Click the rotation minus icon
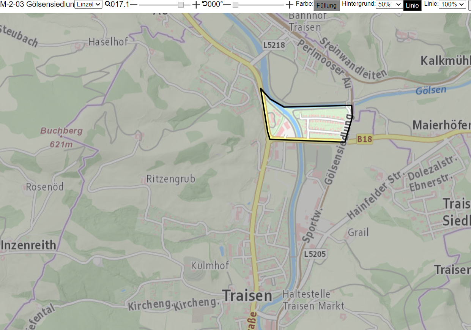The image size is (471, 330). pyautogui.click(x=227, y=5)
